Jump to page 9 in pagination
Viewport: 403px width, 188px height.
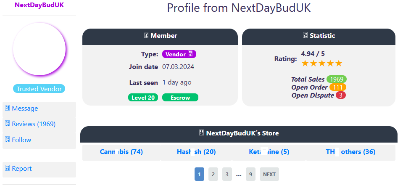tap(250, 174)
